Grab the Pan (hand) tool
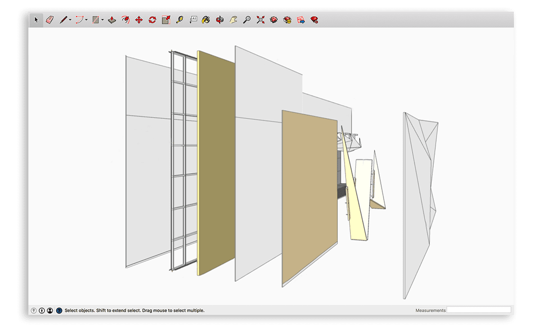The height and width of the screenshot is (333, 540). pos(234,20)
